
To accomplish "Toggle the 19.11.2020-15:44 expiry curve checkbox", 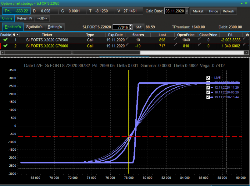I will coord(208,97).
